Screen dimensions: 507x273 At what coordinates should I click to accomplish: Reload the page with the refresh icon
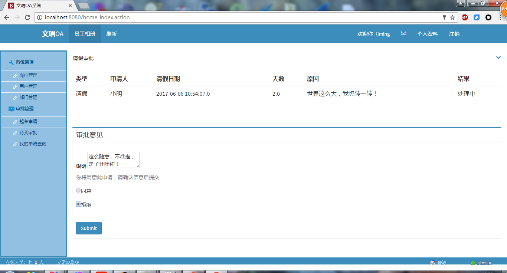(x=27, y=17)
